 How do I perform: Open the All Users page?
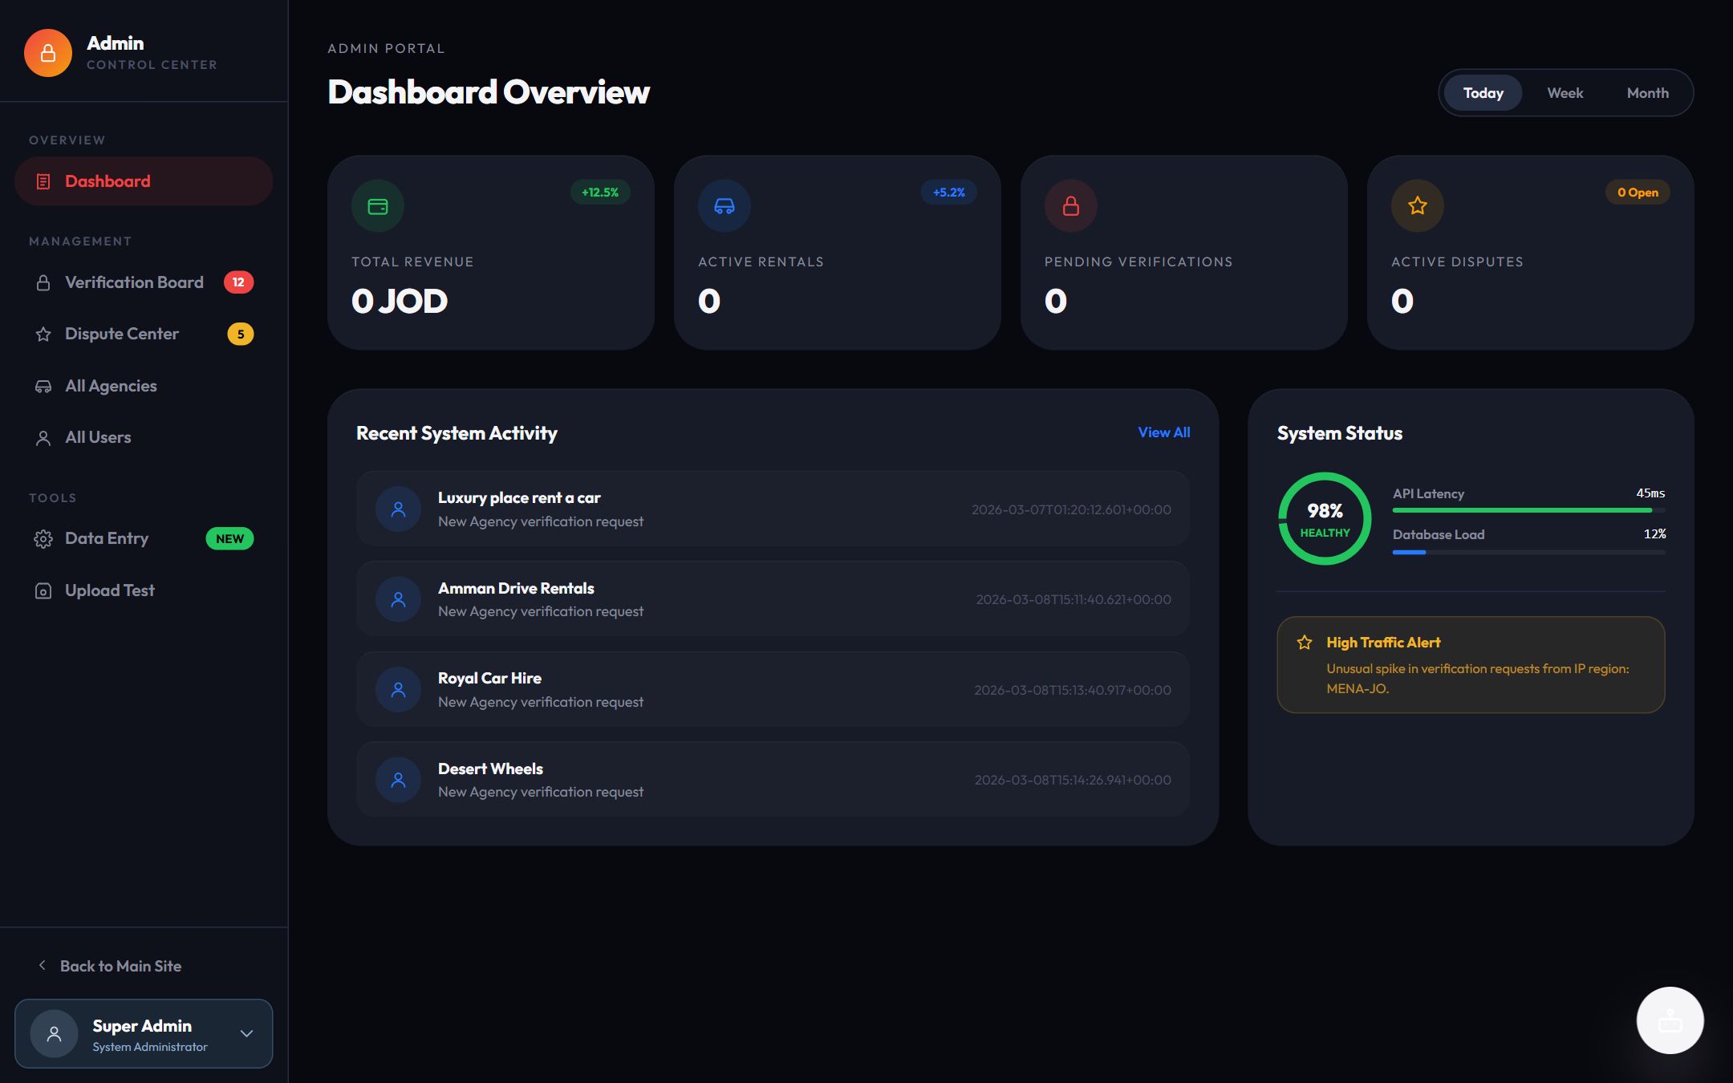pyautogui.click(x=144, y=437)
